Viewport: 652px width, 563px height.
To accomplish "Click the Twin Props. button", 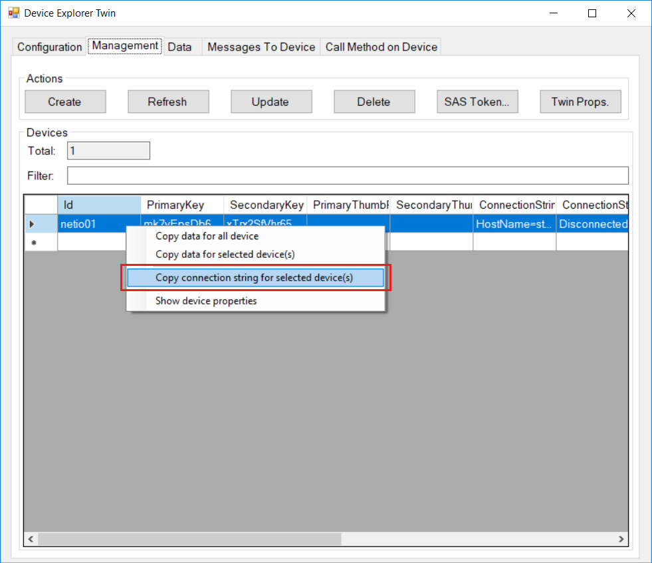I will point(580,102).
